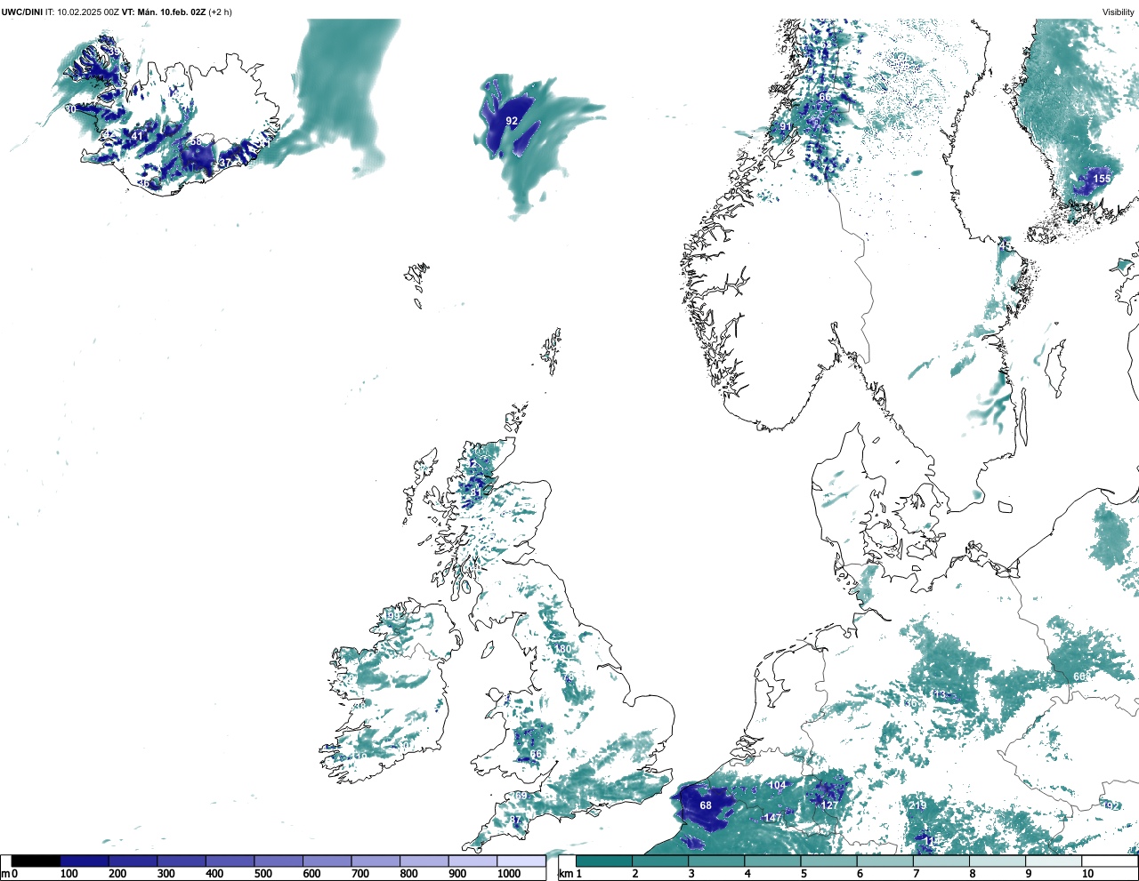Click the 'Visibility' parameter title

coord(1119,12)
